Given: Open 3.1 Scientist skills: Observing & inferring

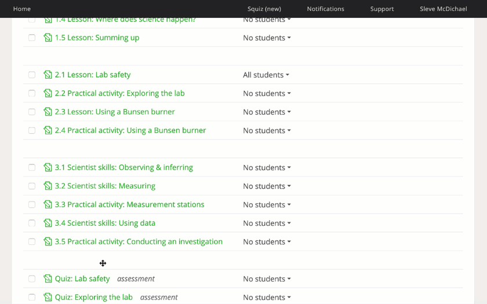Looking at the screenshot, I should (x=123, y=167).
